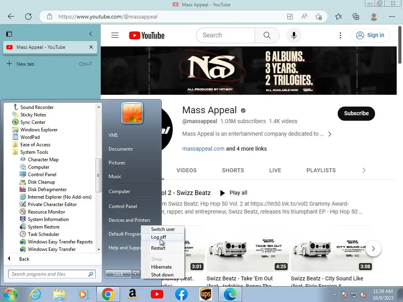Open City Sound Like video thumbnail
403x302 pixels.
pos(332,249)
